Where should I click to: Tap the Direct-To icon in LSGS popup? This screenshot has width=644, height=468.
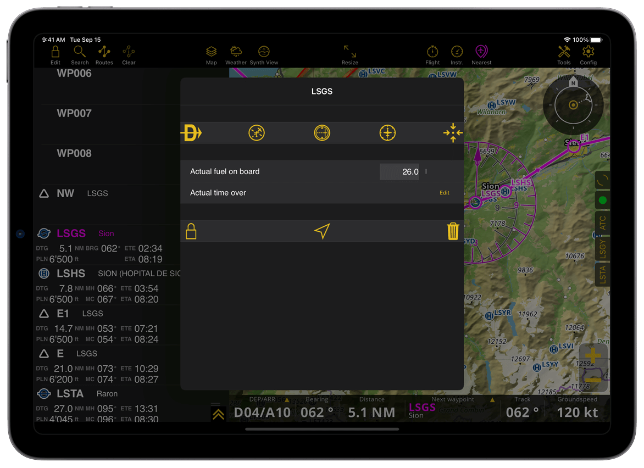pos(192,133)
